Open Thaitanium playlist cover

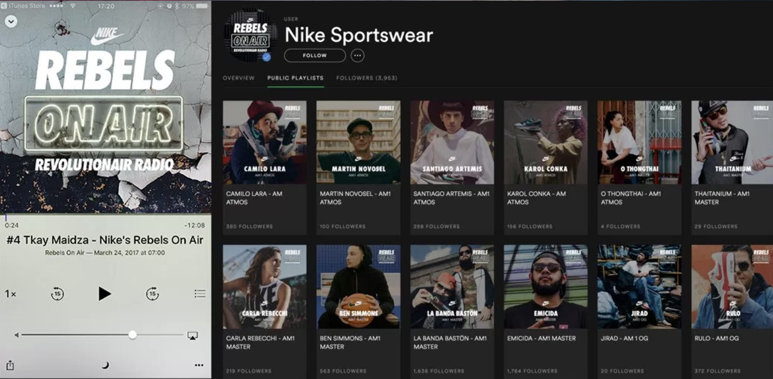[x=732, y=142]
